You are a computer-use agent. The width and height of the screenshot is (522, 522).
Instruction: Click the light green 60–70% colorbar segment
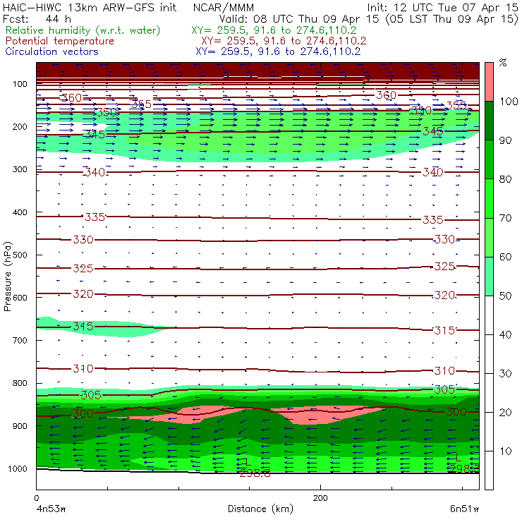pyautogui.click(x=489, y=237)
